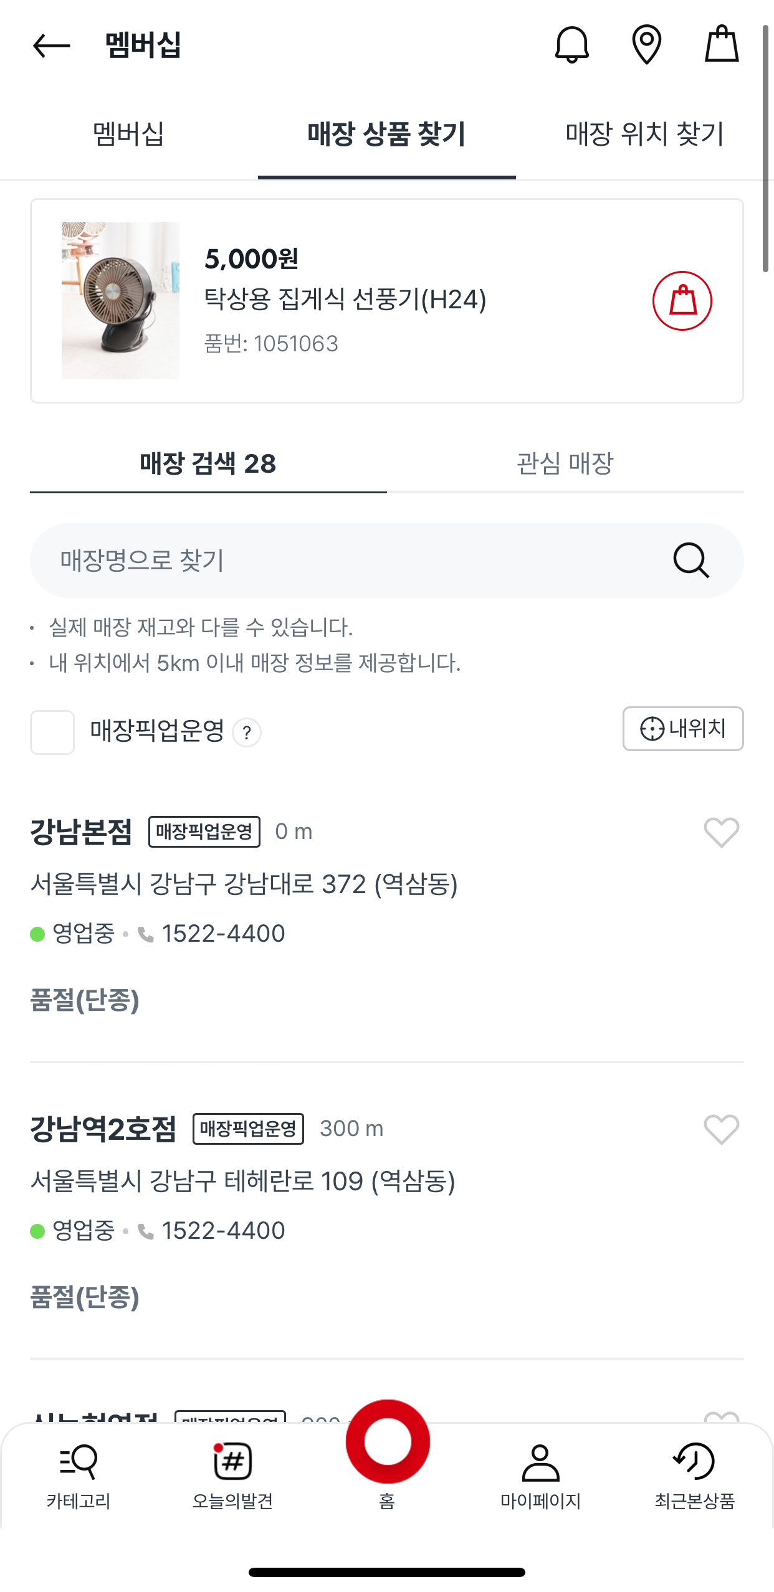774x1592 pixels.
Task: Open help question mark beside 매장픽업운영
Action: (x=247, y=732)
